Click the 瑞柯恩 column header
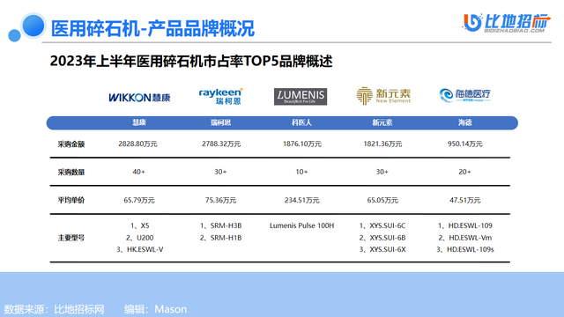The height and width of the screenshot is (317, 564). coord(221,123)
